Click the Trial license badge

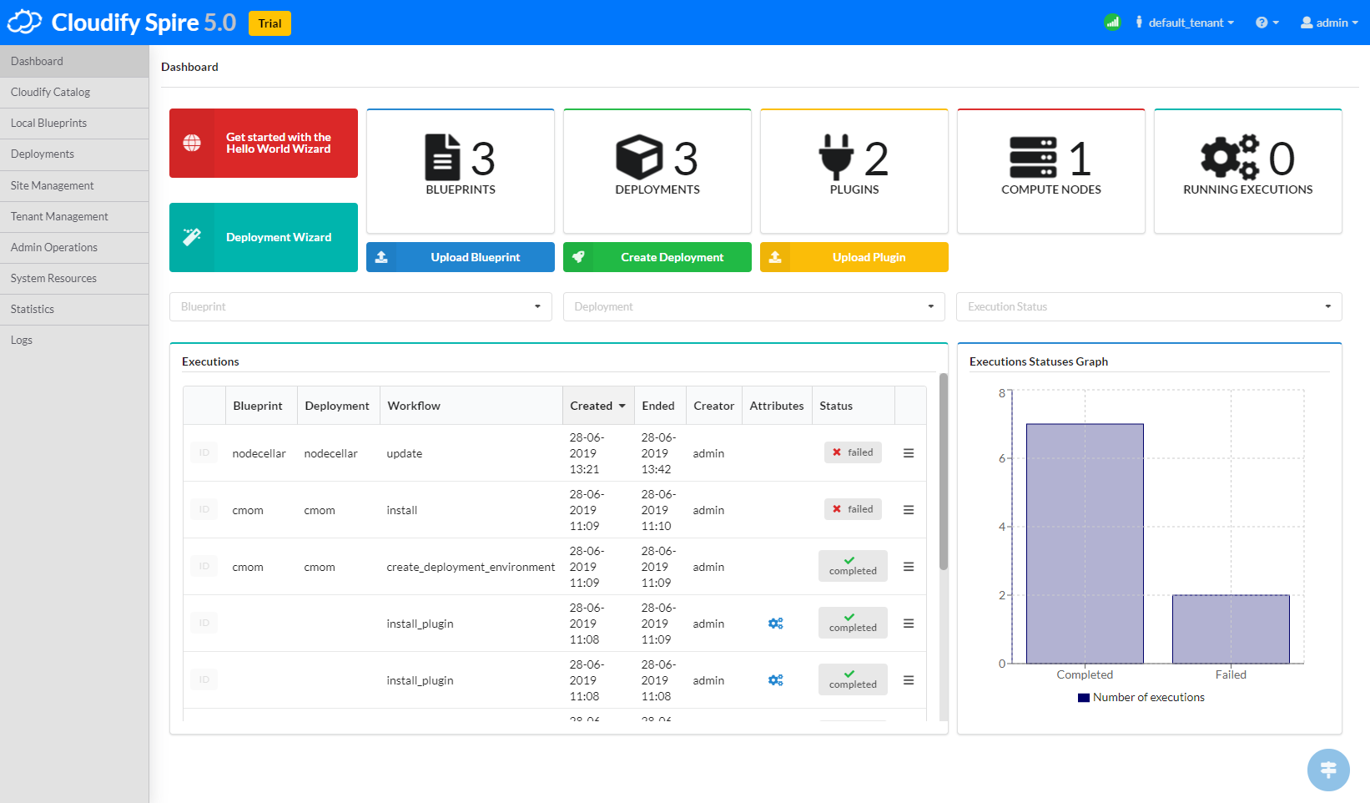coord(269,23)
